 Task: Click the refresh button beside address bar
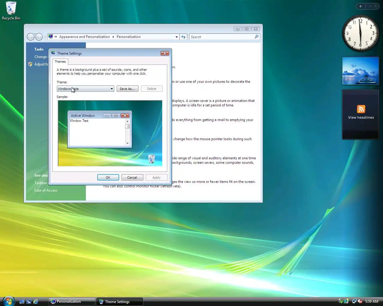coord(183,37)
